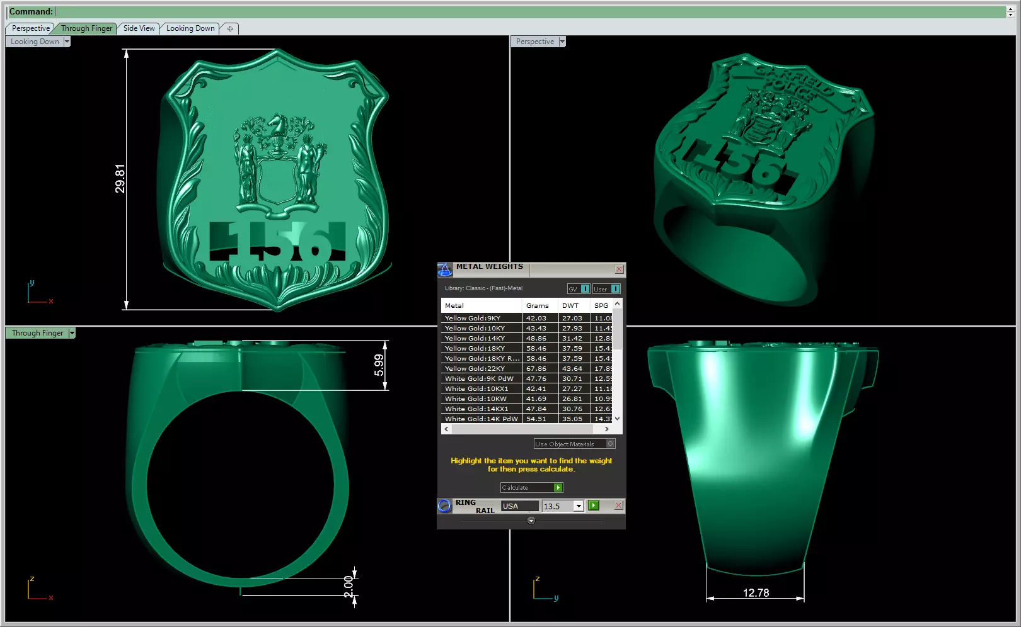Image resolution: width=1021 pixels, height=627 pixels.
Task: Sort by the Grams column header
Action: click(x=540, y=305)
